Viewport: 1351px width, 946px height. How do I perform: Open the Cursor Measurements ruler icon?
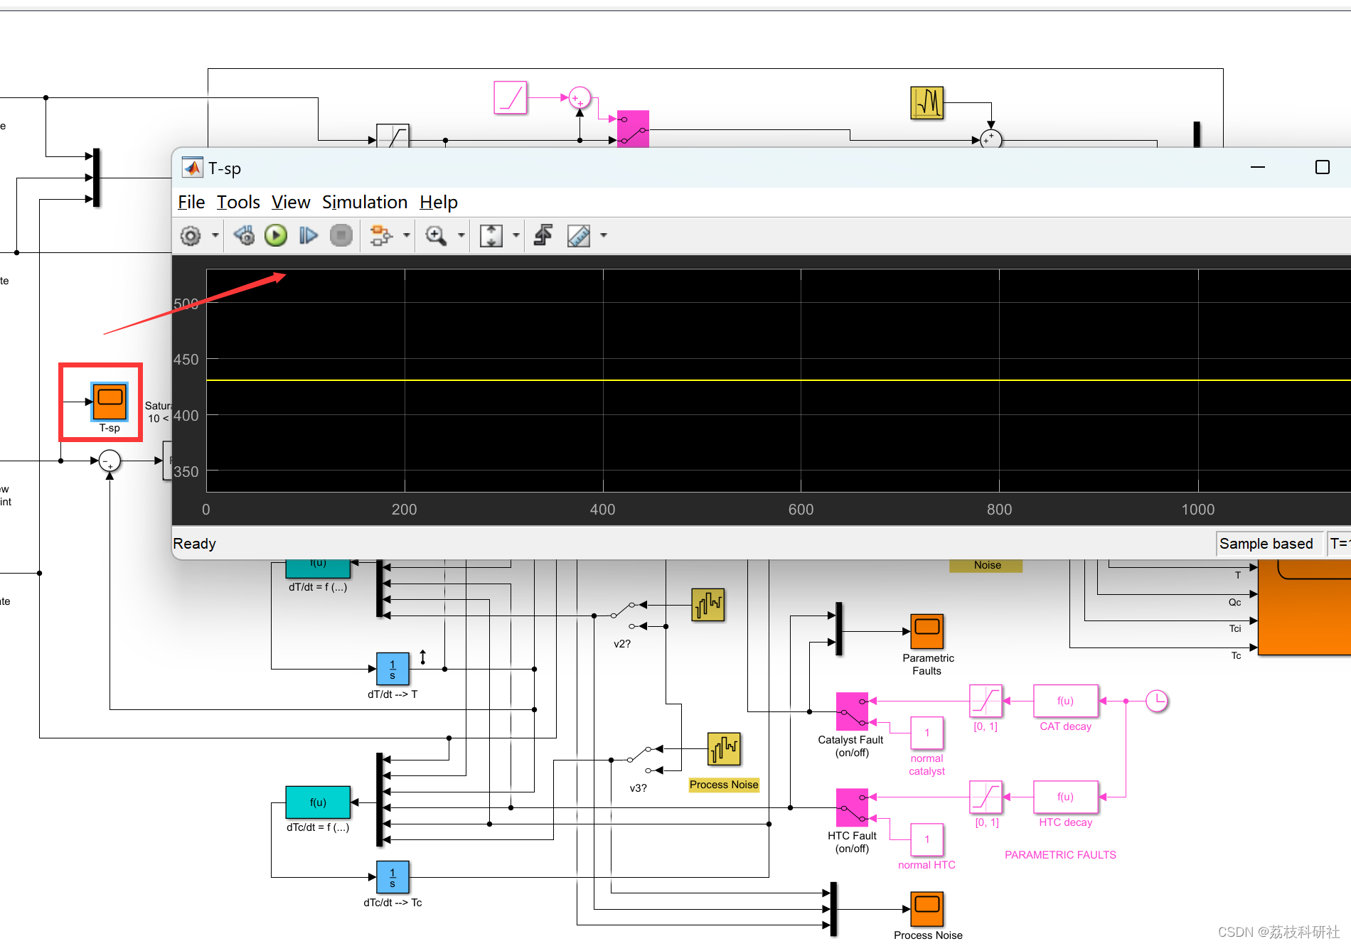click(579, 235)
